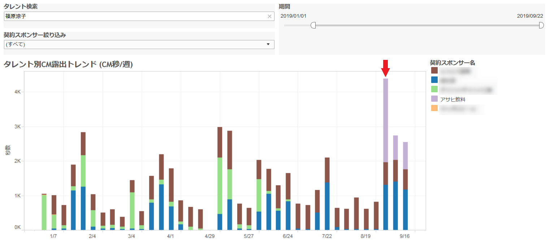Image resolution: width=550 pixels, height=247 pixels.
Task: Grab the left handle of the 期間 slider
Action: [313, 25]
